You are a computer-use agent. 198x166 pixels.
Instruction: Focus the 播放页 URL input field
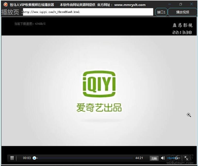tap(88, 12)
